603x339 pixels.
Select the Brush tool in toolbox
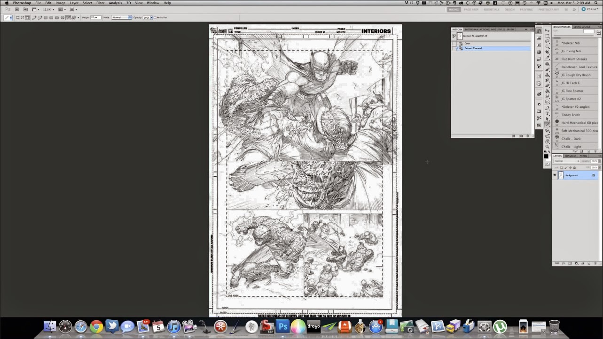[x=548, y=69]
